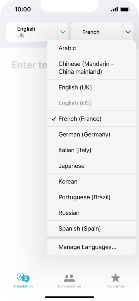Pick English (UK) in the menu
The image size is (139, 301).
(x=92, y=87)
